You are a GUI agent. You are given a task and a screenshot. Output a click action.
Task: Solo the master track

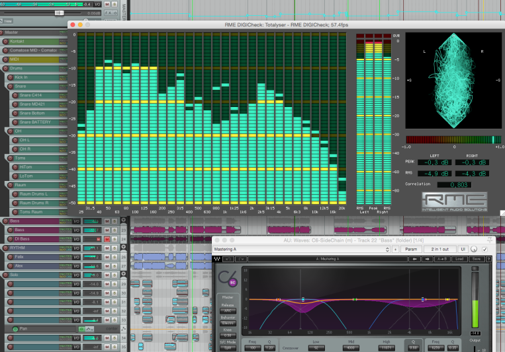click(115, 4)
